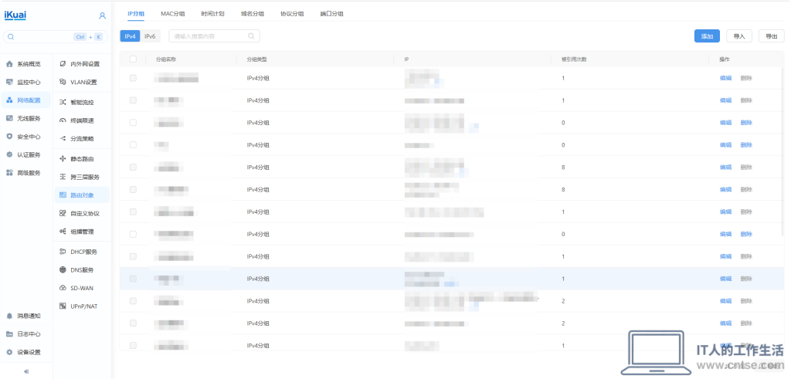The height and width of the screenshot is (379, 791).
Task: Focus the sidebar Ctrl+K search box
Action: click(56, 37)
